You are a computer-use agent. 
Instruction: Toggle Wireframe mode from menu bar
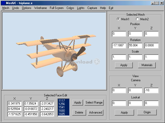[40, 8]
